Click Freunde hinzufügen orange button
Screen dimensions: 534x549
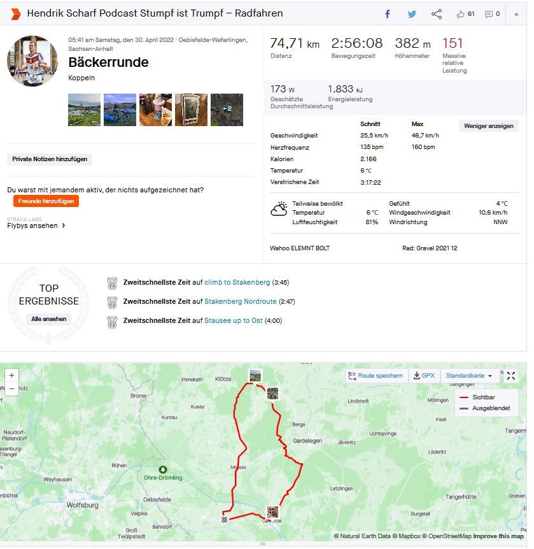click(x=46, y=201)
